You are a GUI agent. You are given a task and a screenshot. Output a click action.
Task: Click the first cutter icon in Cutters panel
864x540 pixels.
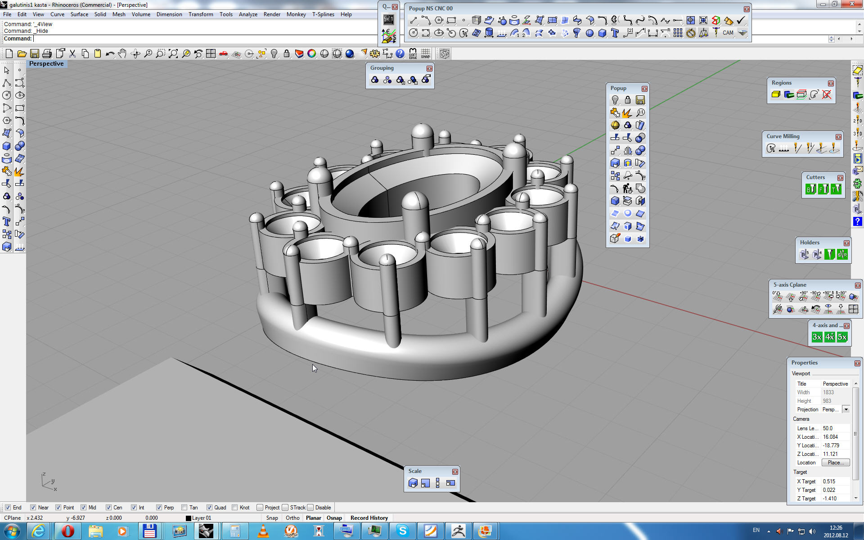pos(810,189)
